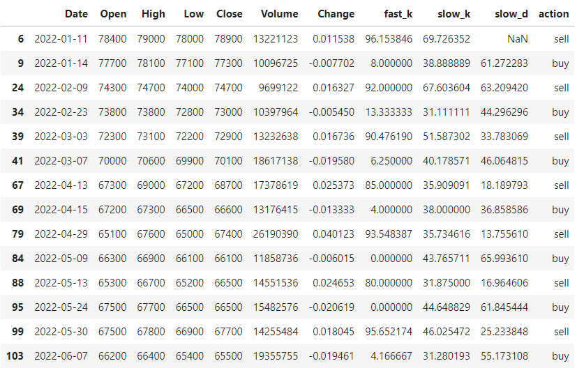Viewport: 577px width, 368px height.
Task: Select slow_k value 67.603604
Action: (447, 88)
